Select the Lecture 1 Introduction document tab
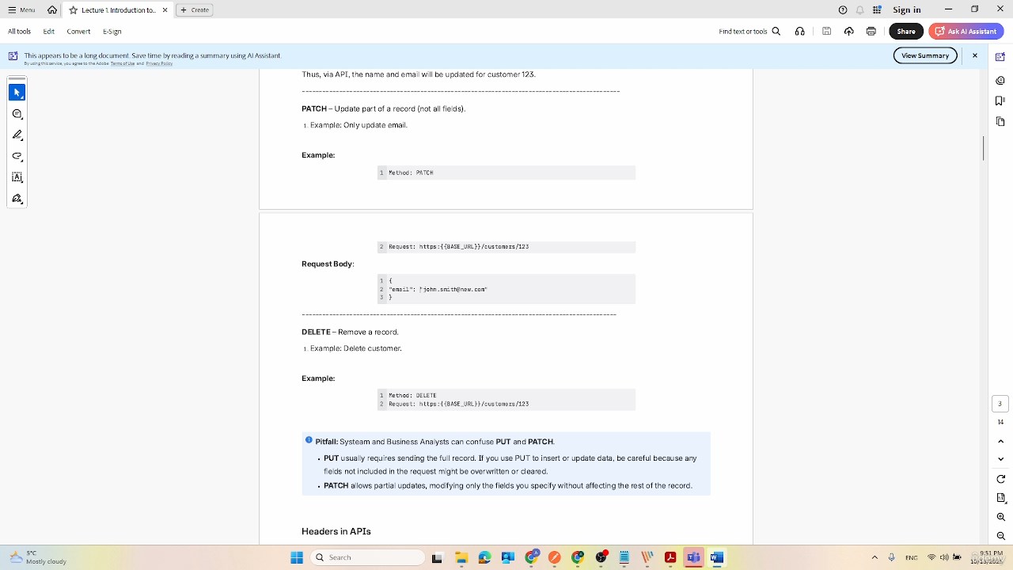 tap(119, 10)
